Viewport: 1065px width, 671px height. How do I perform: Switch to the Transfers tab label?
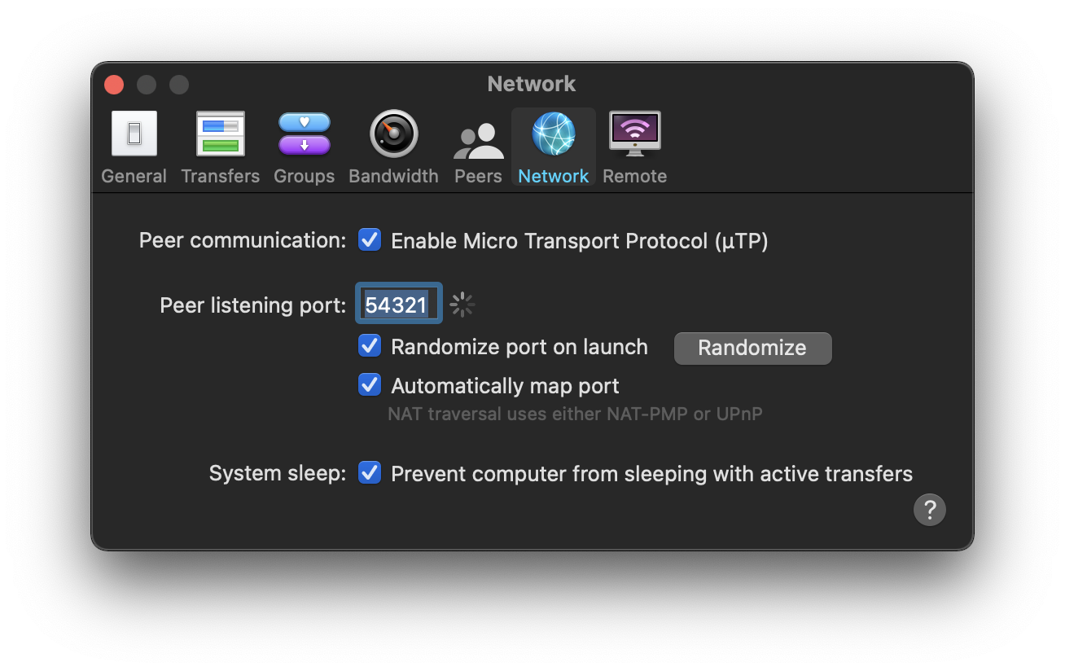pyautogui.click(x=220, y=176)
